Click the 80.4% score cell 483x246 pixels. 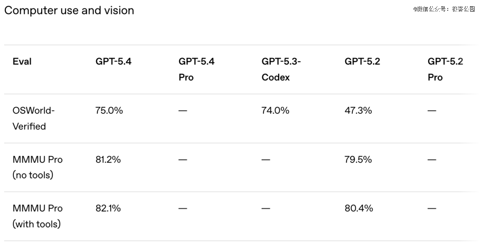pyautogui.click(x=359, y=208)
